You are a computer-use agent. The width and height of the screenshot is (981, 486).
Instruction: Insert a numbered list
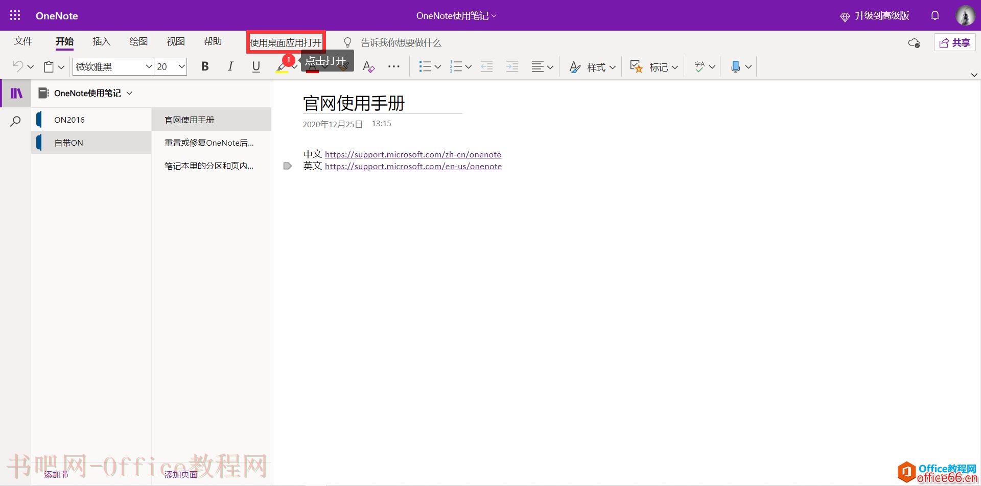[x=456, y=66]
